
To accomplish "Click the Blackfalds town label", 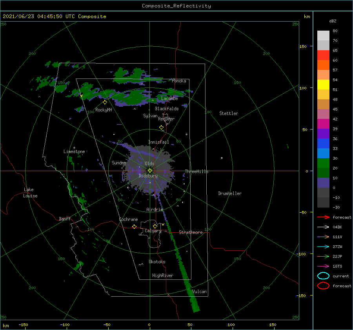I will click(x=167, y=109).
